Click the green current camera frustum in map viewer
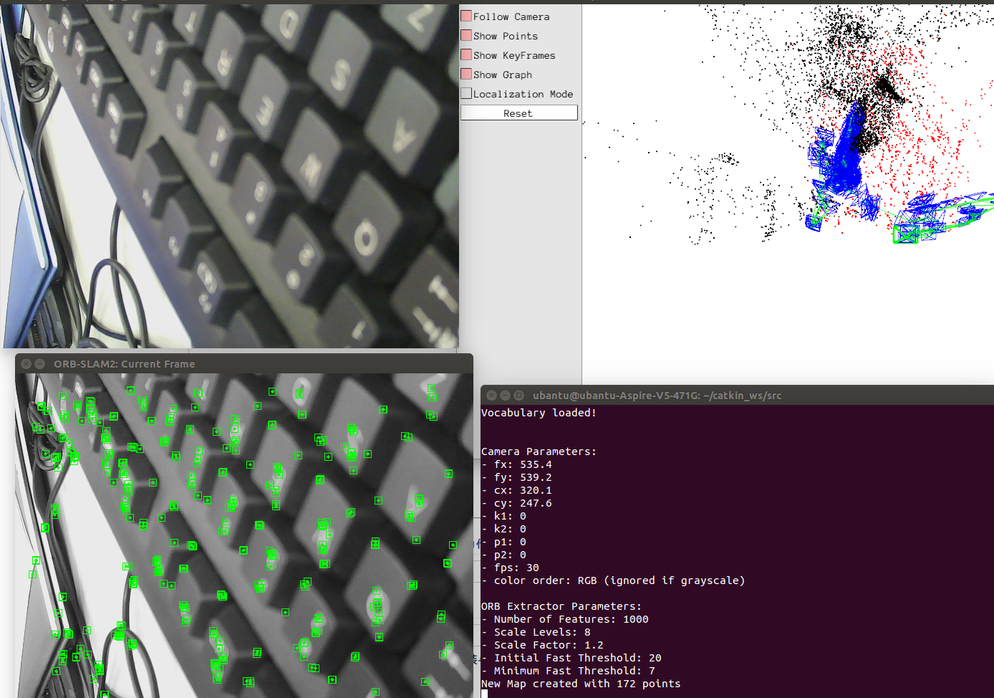994x698 pixels. click(906, 234)
